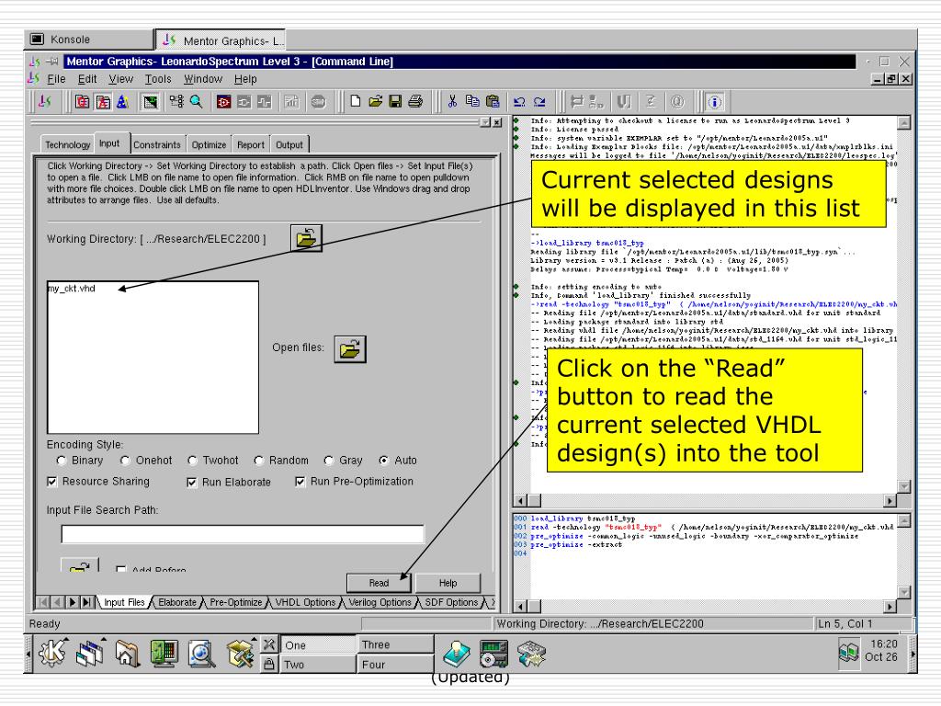Switch to virtual desktop Four
This screenshot has height=706, width=941.
point(395,665)
